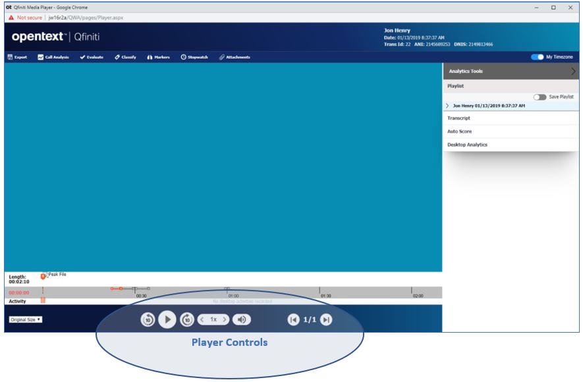This screenshot has height=382, width=583.
Task: Open Call Analysis
Action: [x=53, y=57]
